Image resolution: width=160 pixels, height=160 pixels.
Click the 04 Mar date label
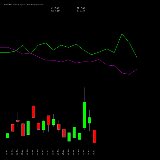coord(17,152)
